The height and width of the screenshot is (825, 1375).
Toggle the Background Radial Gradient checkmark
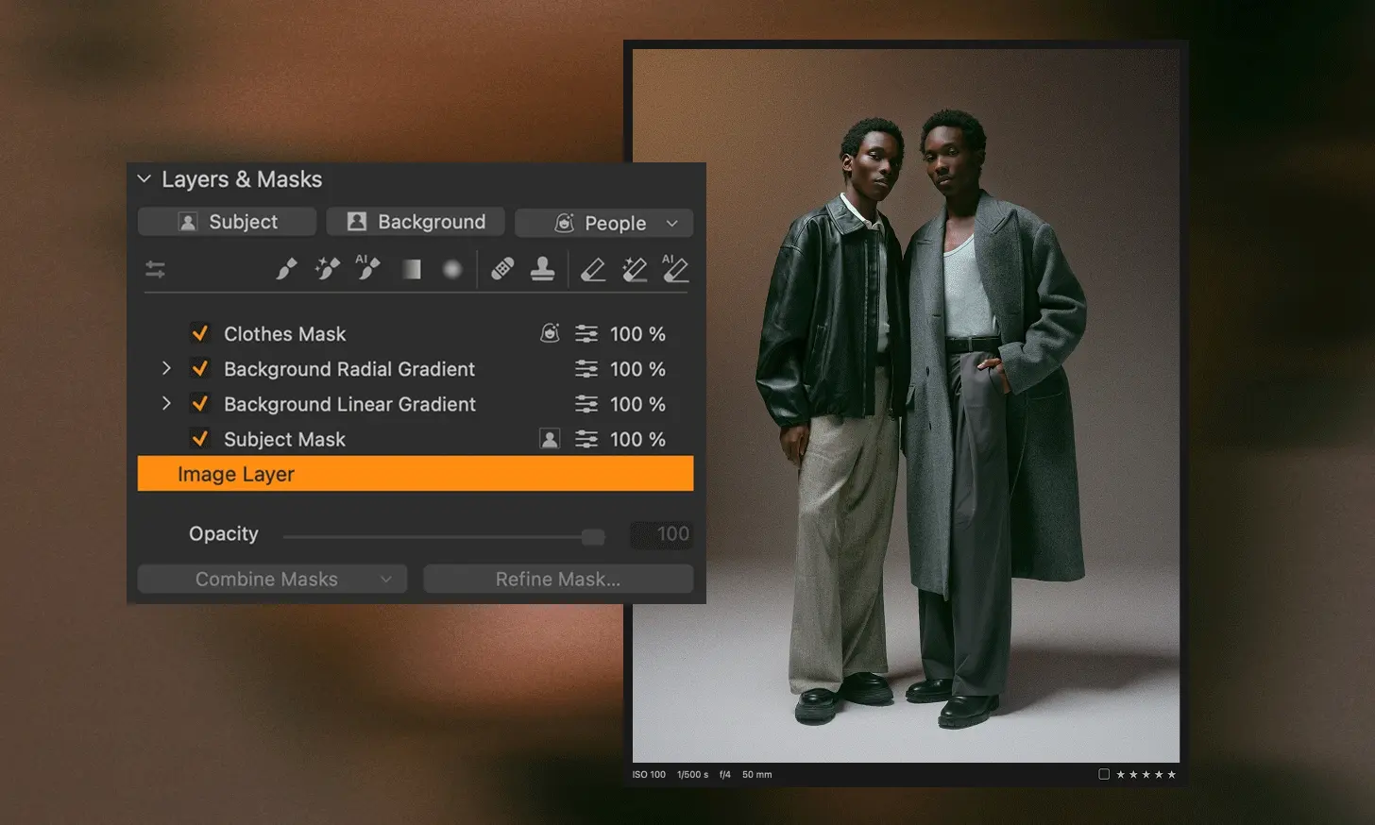(x=199, y=369)
